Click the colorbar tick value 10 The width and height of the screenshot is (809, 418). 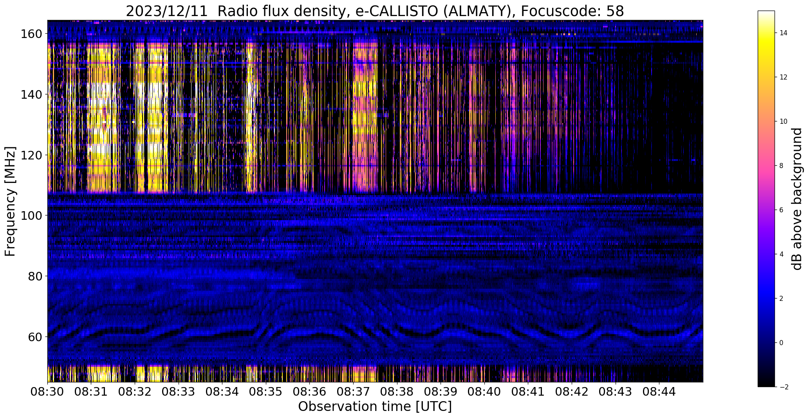pyautogui.click(x=784, y=121)
